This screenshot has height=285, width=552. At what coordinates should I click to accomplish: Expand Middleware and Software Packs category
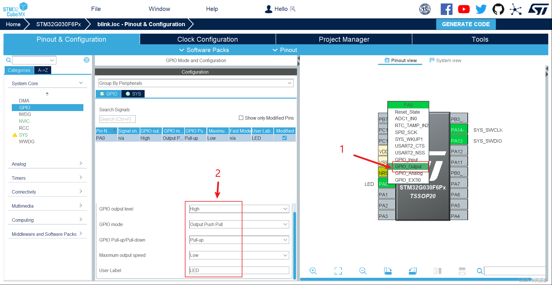point(47,234)
